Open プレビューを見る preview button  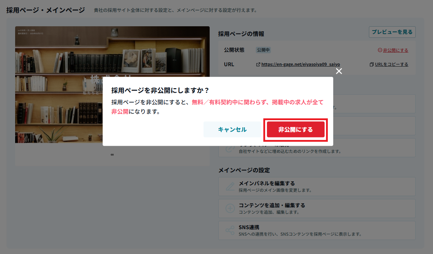click(392, 32)
